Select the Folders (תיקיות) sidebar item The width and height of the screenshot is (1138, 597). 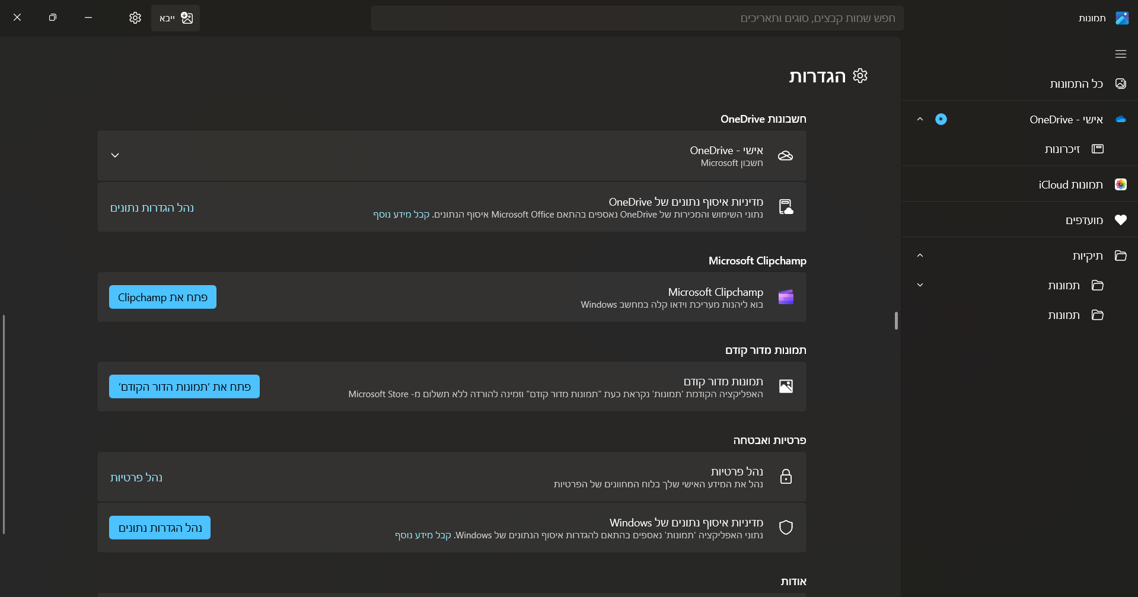1087,256
